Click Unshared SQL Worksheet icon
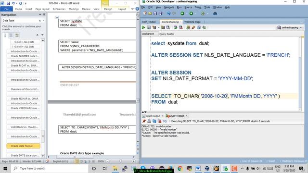This screenshot has height=173, width=308. click(188, 27)
